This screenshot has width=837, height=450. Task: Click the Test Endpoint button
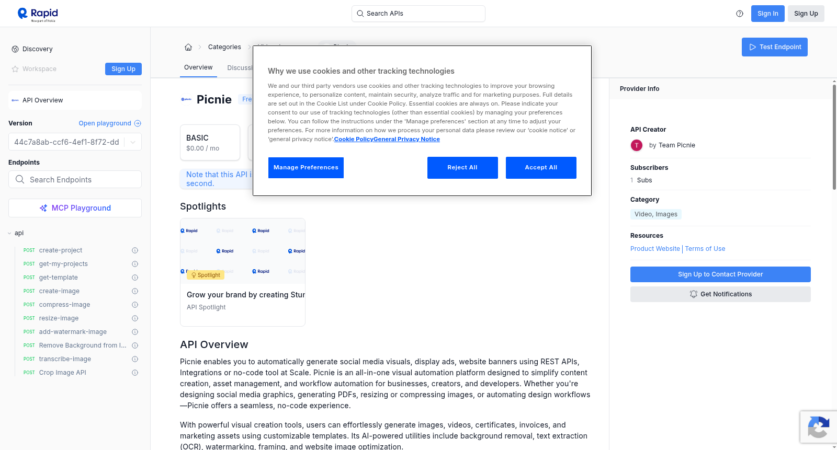tap(775, 47)
